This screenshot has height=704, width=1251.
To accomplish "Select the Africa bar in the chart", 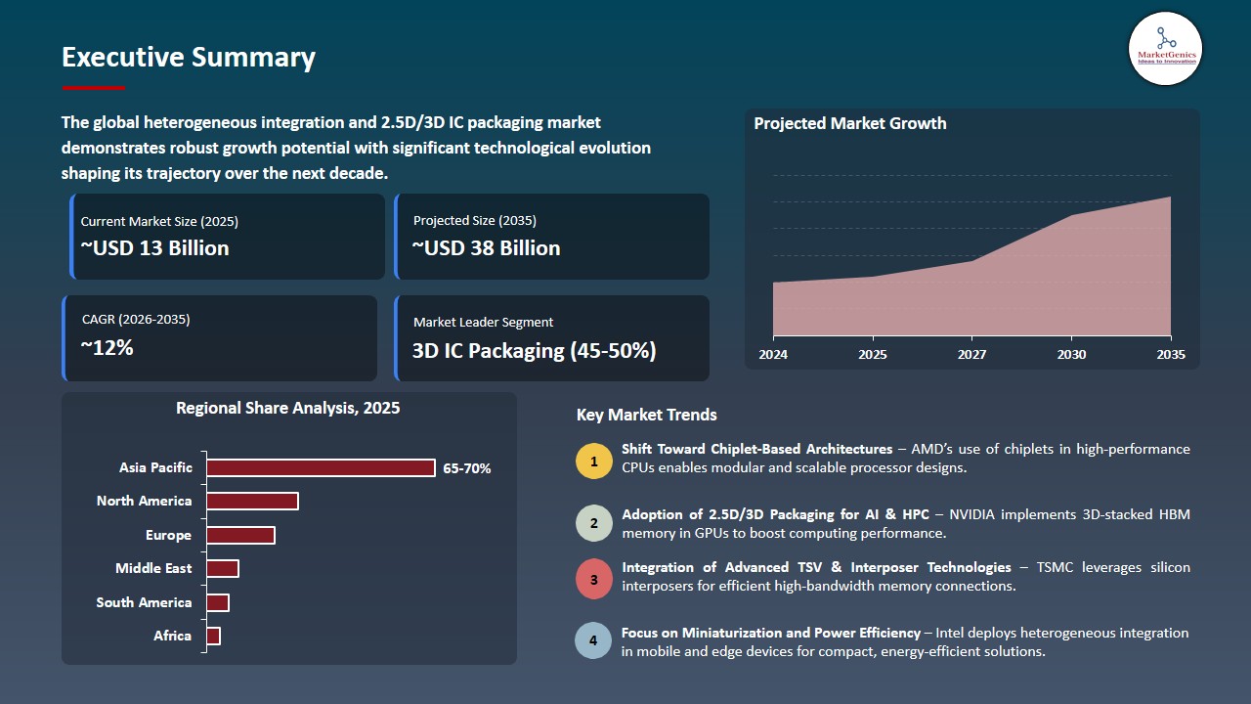I will point(213,636).
